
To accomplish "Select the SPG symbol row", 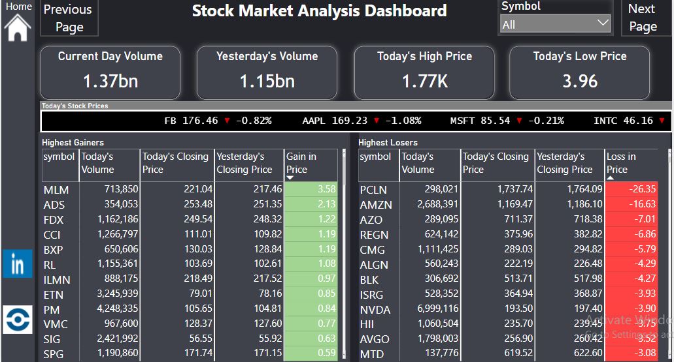I will coord(190,354).
